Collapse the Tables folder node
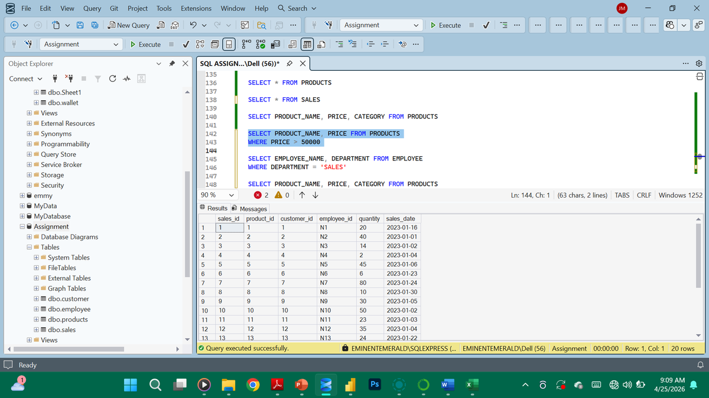This screenshot has width=709, height=398. pos(30,247)
